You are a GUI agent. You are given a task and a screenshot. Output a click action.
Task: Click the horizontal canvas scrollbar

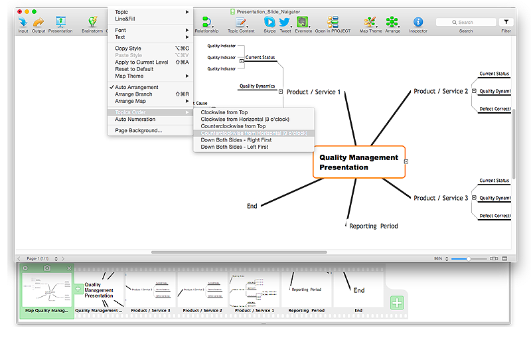pyautogui.click(x=239, y=252)
